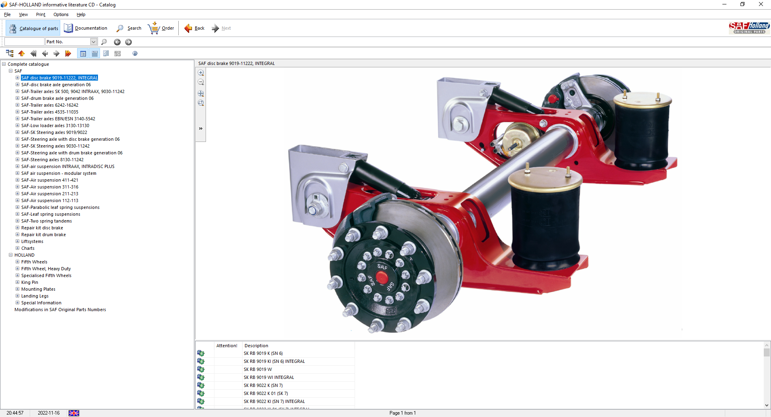The width and height of the screenshot is (771, 417).
Task: Click the red up arrow icon
Action: point(22,53)
